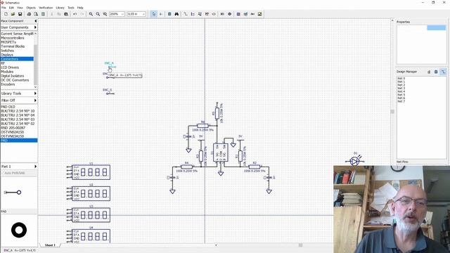Select the highlighted PAD component
Viewport: 450px width, 253px height.
coord(19,141)
